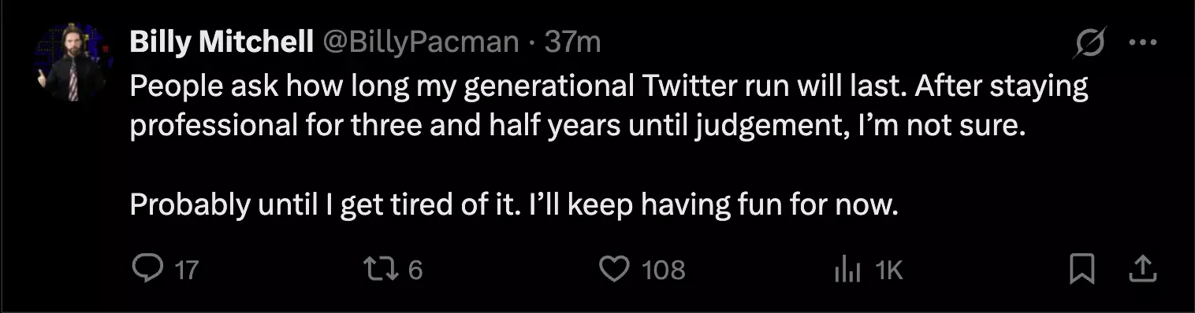Viewport: 1195px width, 313px height.
Task: Click the like count 108
Action: [663, 271]
